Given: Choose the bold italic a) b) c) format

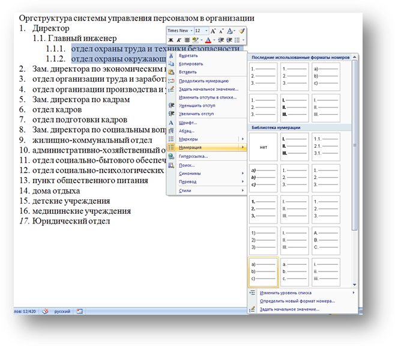Looking at the screenshot, I should (x=264, y=178).
